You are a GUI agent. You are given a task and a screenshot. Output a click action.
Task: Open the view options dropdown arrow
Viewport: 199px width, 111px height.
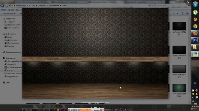177,14
